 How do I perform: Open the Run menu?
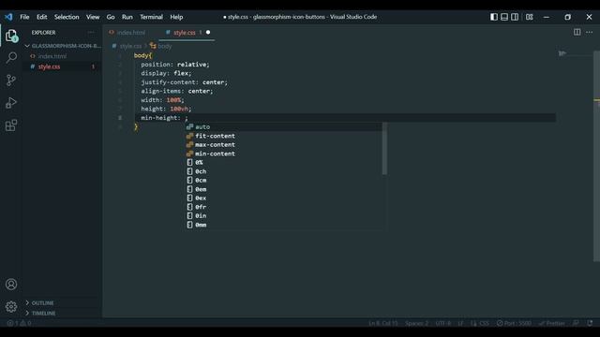(x=127, y=17)
